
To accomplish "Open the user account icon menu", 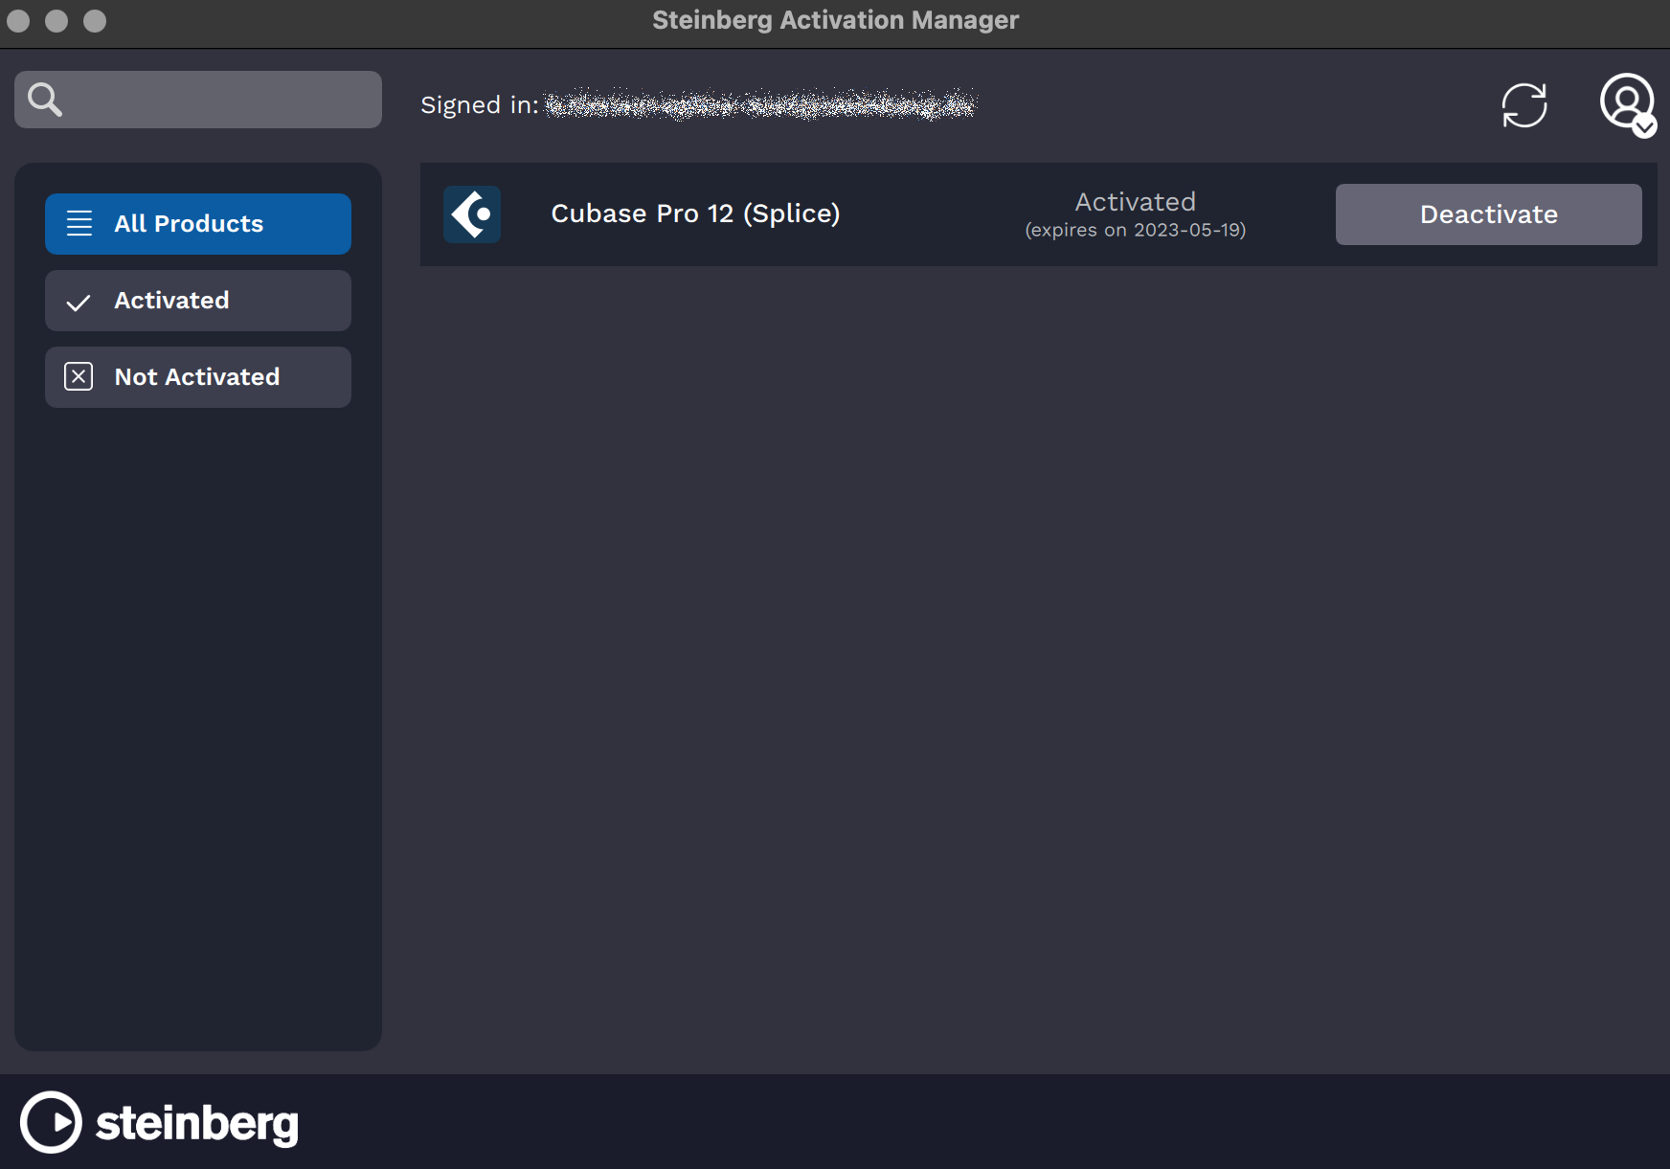I will pos(1627,103).
